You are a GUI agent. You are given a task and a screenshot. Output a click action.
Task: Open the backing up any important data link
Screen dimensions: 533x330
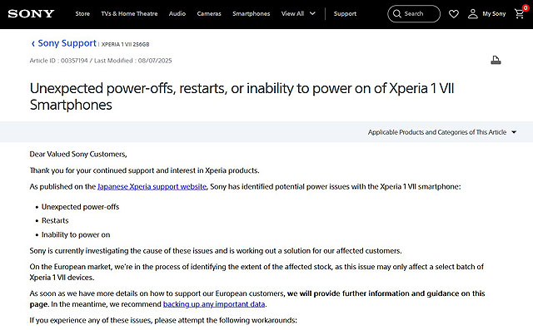point(214,304)
